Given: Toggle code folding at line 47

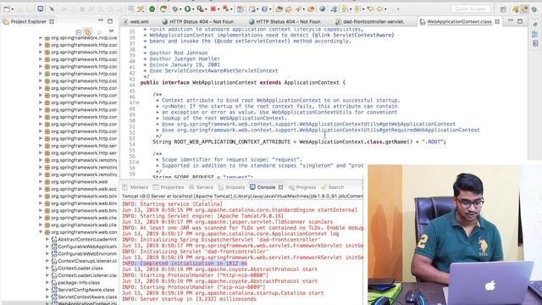Looking at the screenshot, I should coord(137,103).
